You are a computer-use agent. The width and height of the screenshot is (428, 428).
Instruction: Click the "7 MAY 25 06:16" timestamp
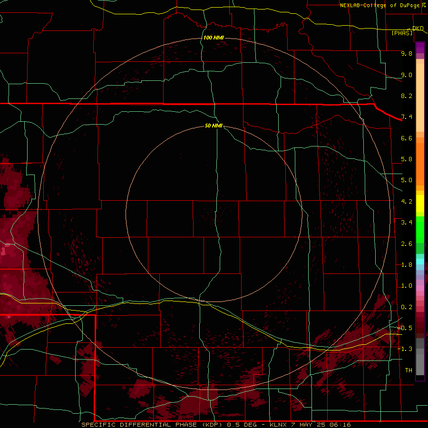pos(321,425)
